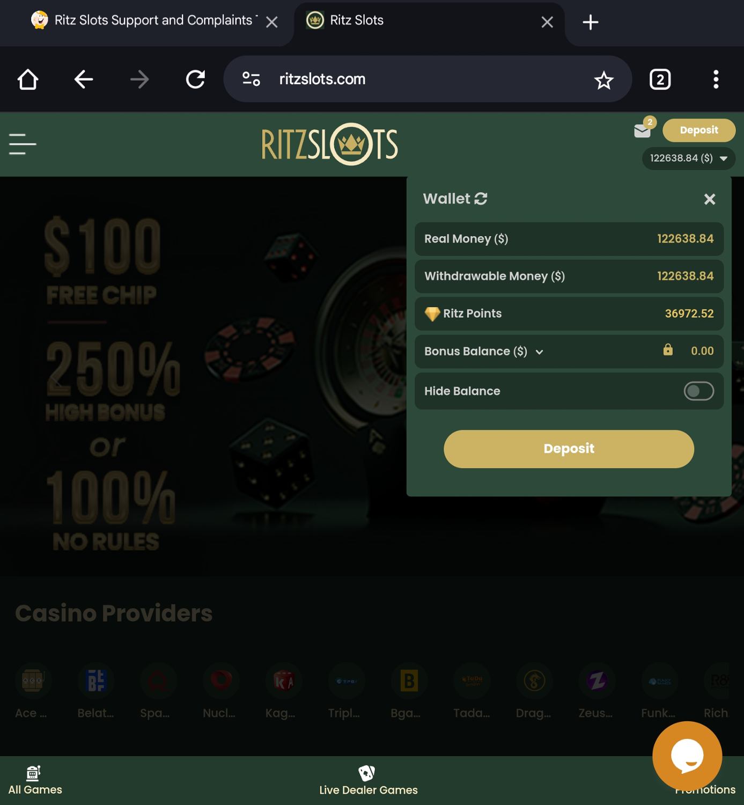Image resolution: width=744 pixels, height=805 pixels.
Task: Bookmark page with star icon
Action: click(603, 80)
